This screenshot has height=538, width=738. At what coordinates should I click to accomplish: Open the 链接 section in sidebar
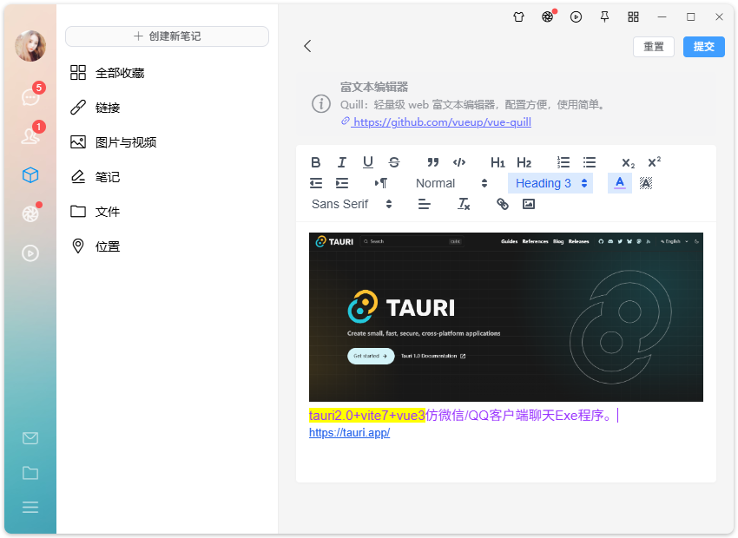pyautogui.click(x=108, y=107)
